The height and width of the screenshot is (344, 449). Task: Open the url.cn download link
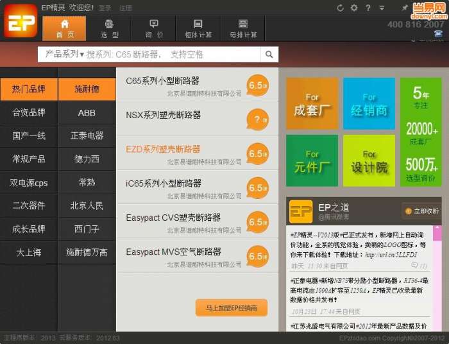point(391,255)
